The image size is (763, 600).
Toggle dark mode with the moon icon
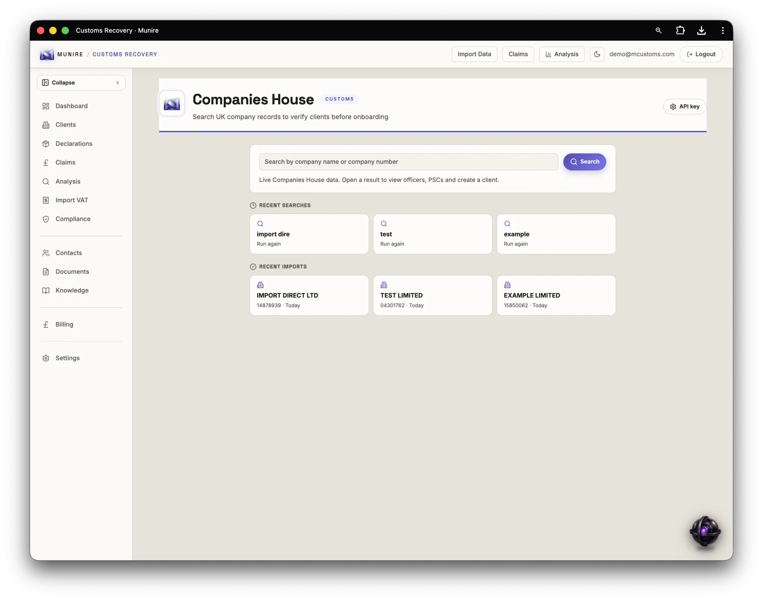597,54
